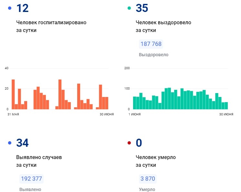
Task: Click the 'Человек госпитализировано за сутки' label
Action: click(51, 27)
